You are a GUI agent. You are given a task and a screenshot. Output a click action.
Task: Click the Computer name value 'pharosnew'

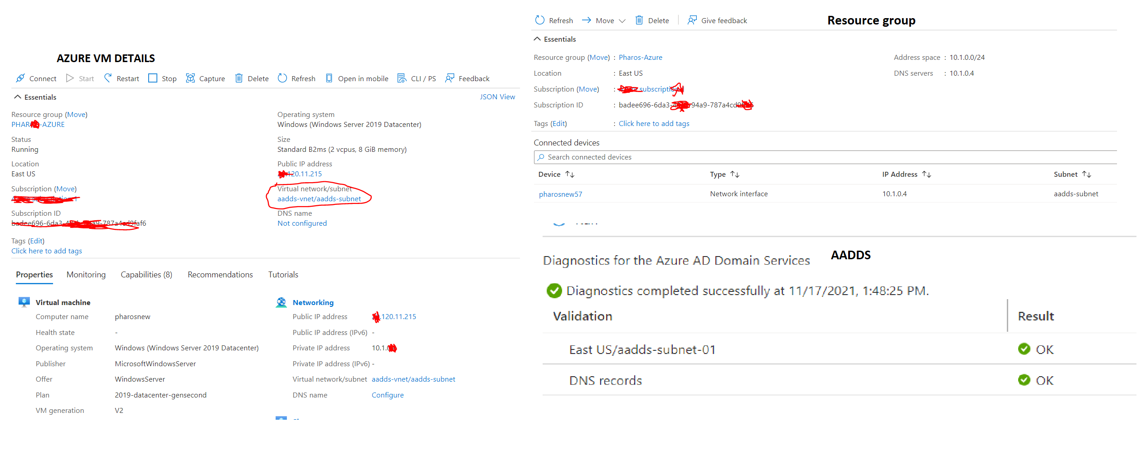tap(132, 317)
